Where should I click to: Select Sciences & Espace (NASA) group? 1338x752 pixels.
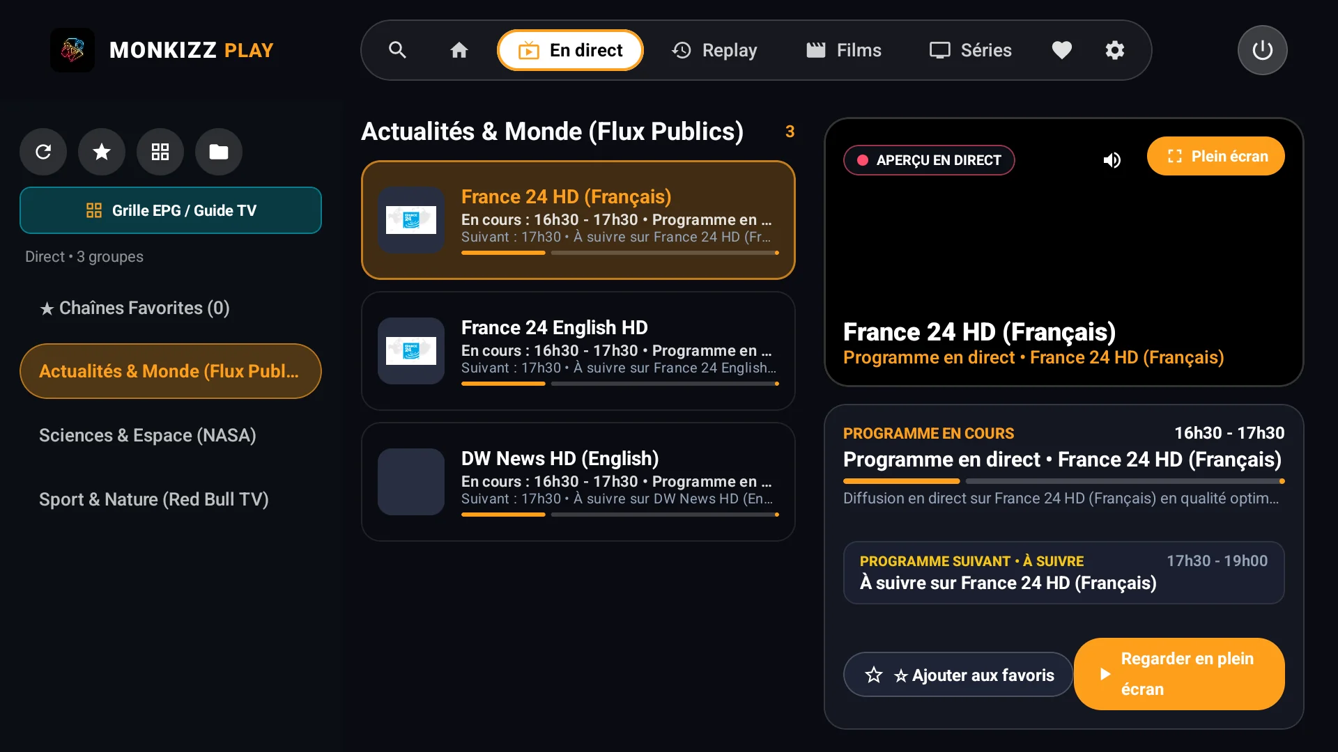tap(171, 435)
